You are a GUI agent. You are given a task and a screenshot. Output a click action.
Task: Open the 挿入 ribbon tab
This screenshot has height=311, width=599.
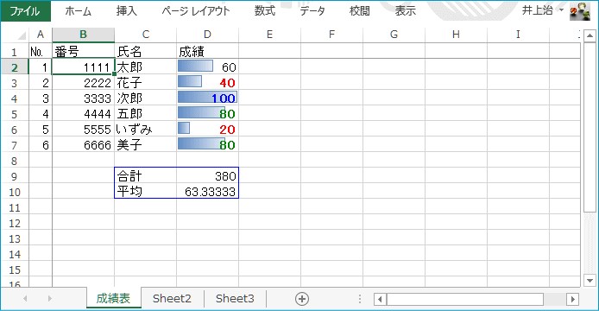click(127, 11)
